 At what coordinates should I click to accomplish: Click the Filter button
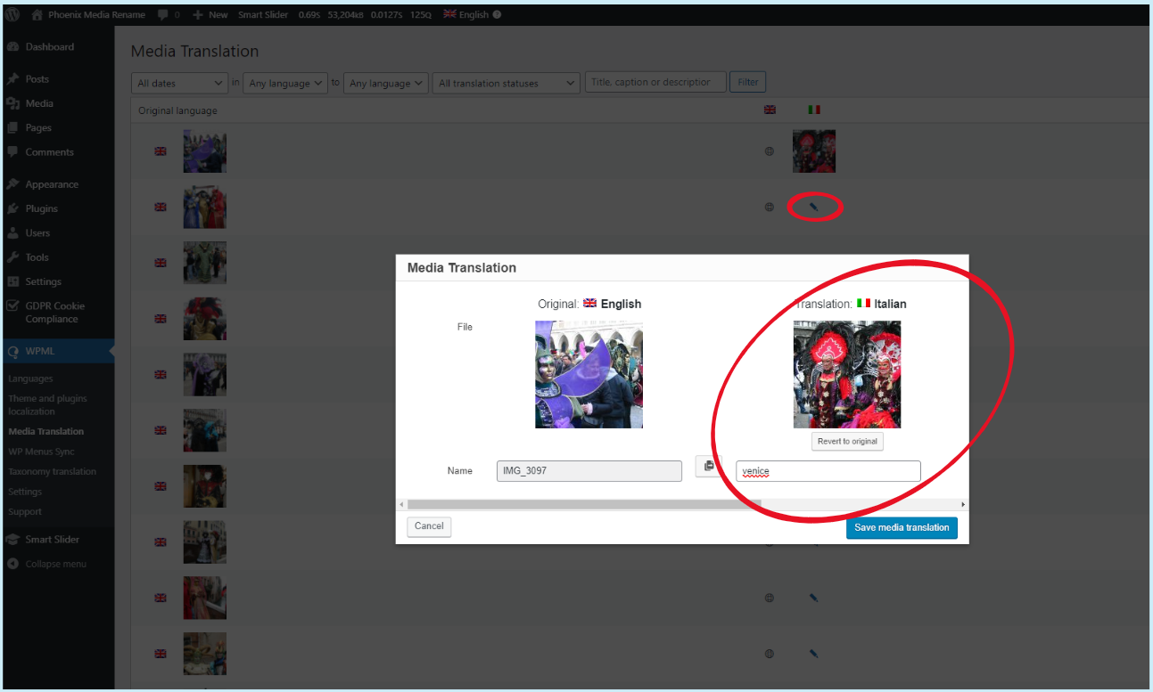748,82
